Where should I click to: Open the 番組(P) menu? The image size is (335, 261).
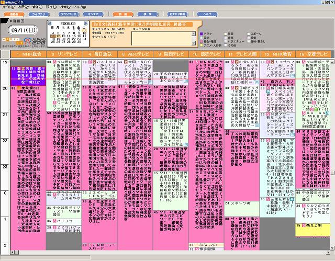pyautogui.click(x=37, y=7)
